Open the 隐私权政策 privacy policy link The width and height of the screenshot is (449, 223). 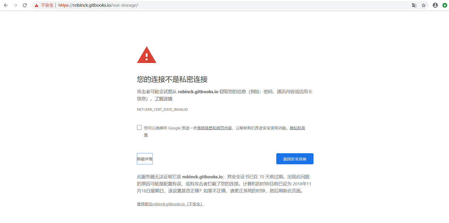pos(297,128)
